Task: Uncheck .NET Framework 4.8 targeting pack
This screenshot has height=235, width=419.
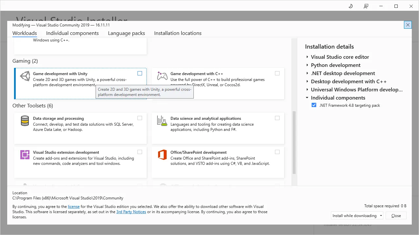Action: [x=314, y=105]
